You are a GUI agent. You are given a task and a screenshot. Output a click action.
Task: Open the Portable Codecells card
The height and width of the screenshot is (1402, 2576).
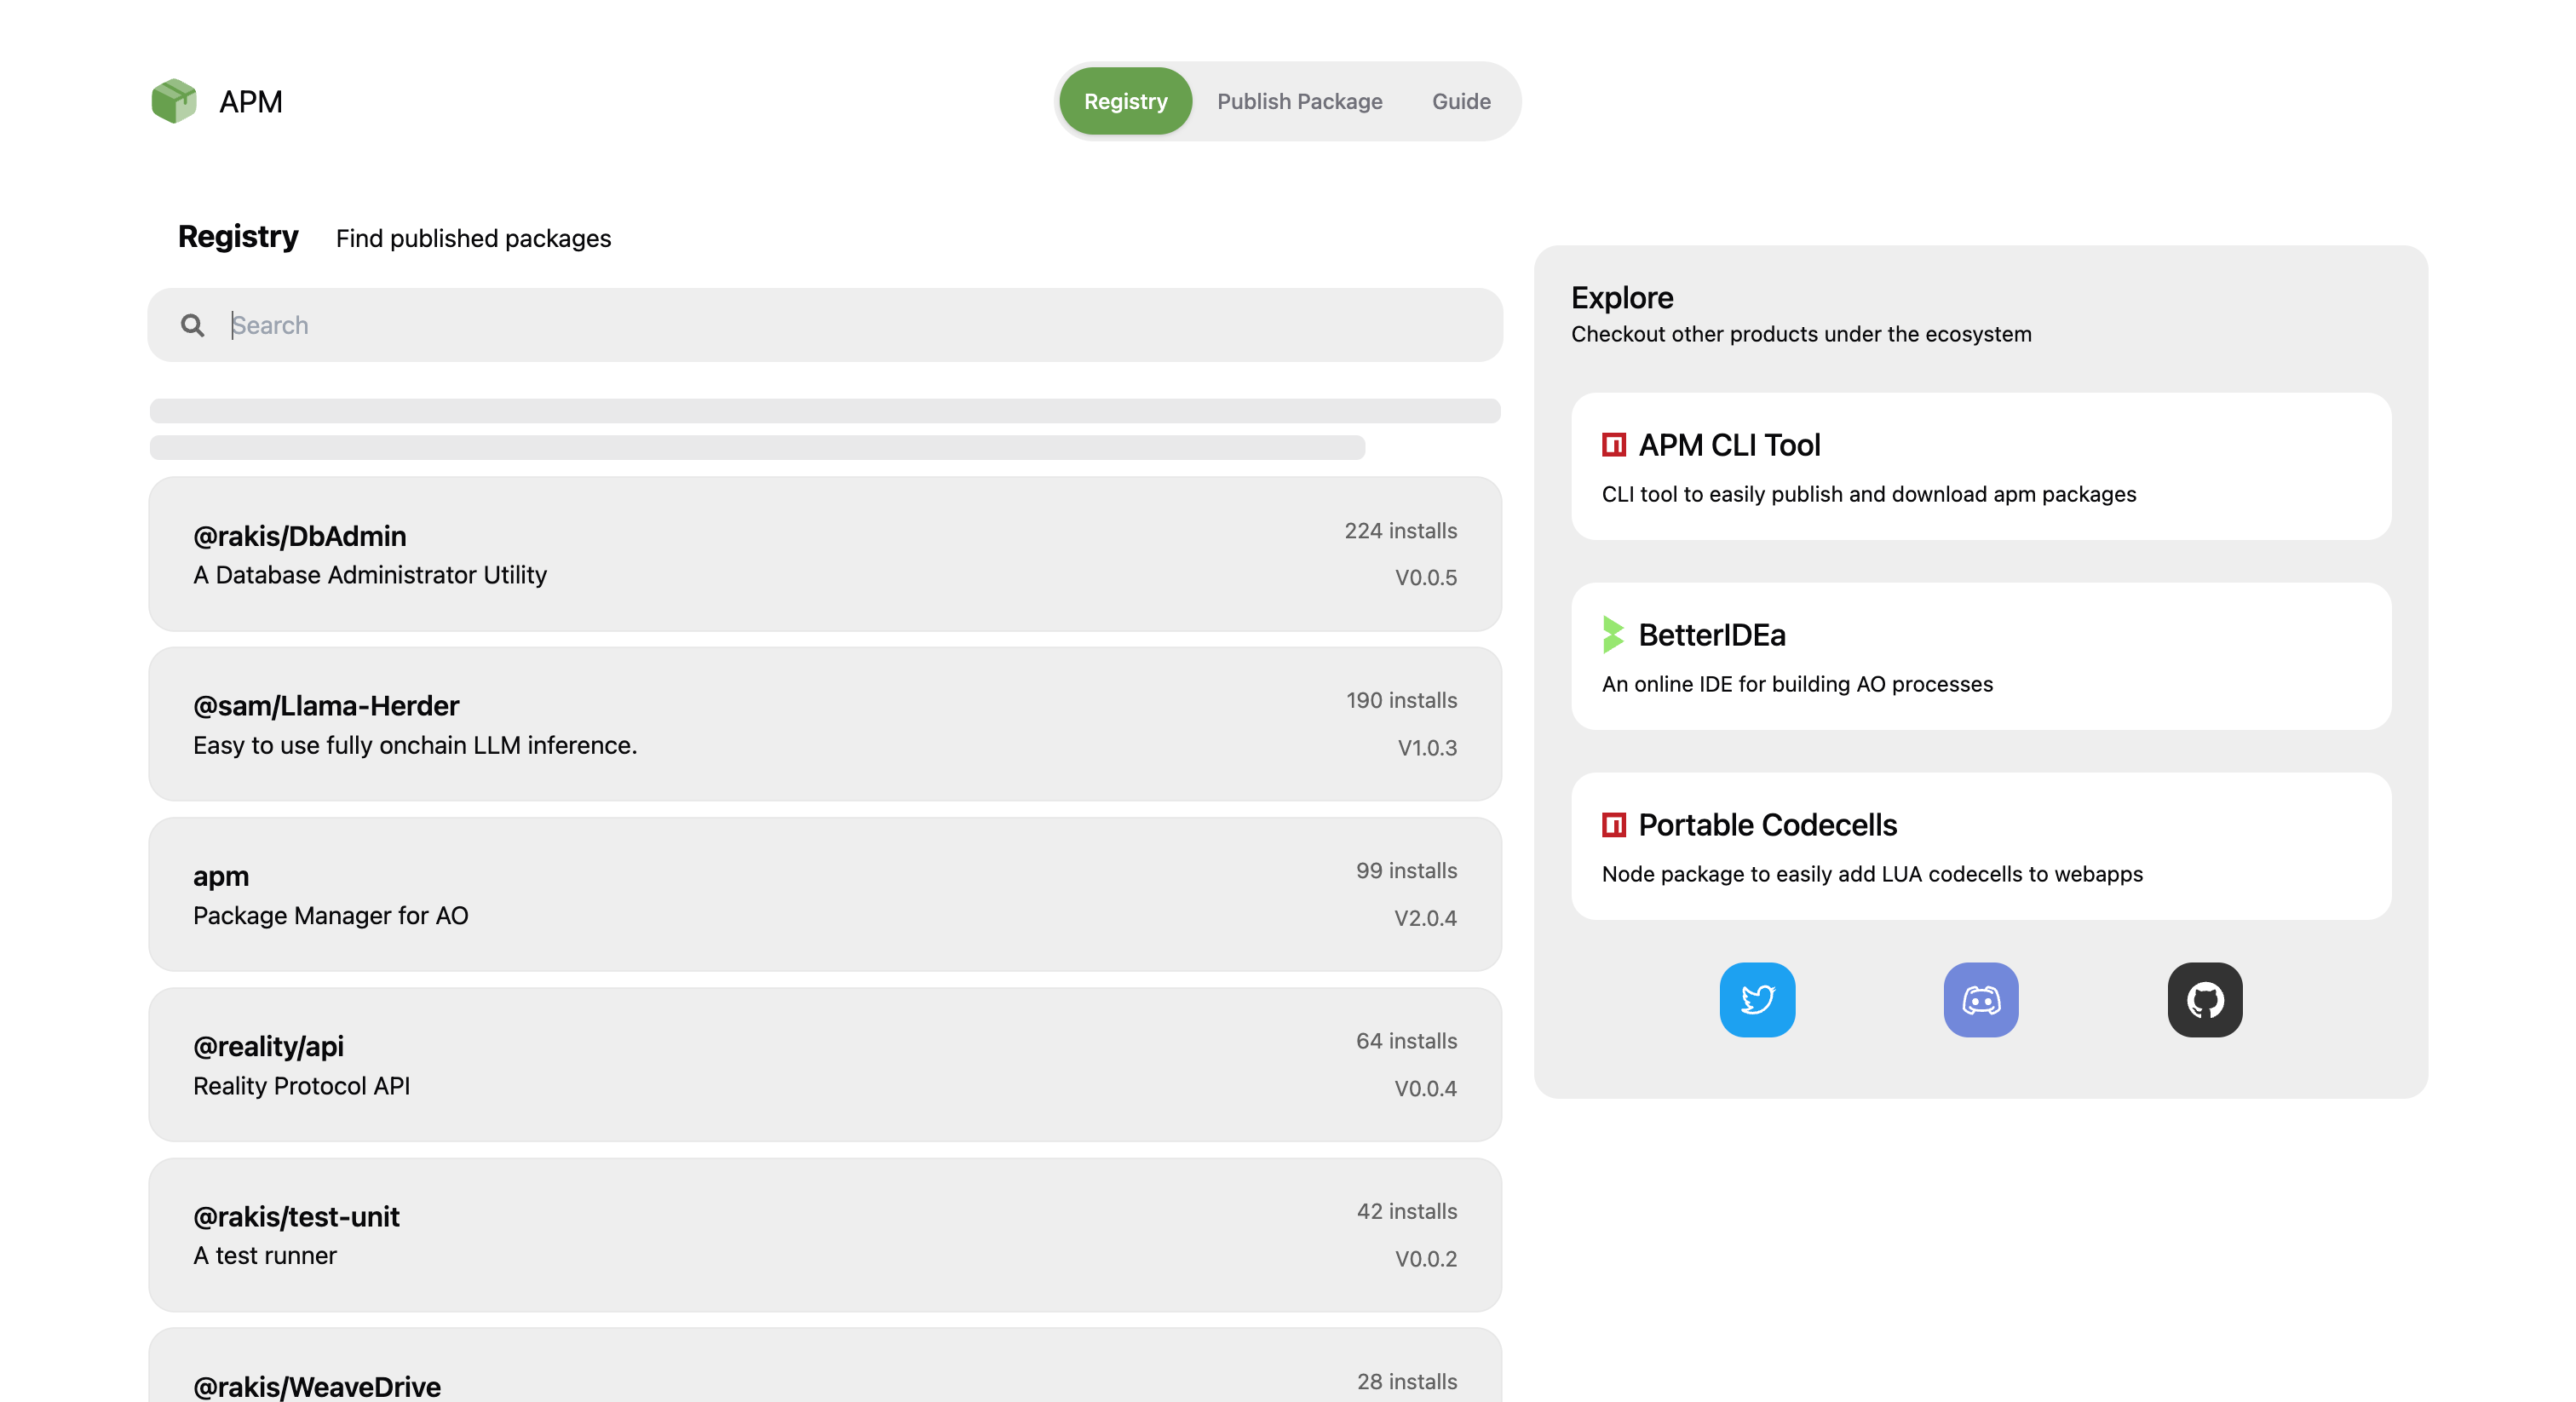tap(1981, 846)
